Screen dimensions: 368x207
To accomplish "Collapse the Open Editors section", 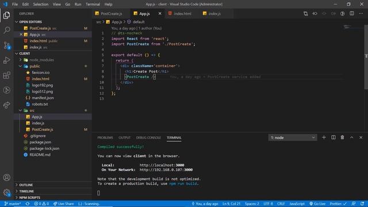I will [x=53, y=22].
